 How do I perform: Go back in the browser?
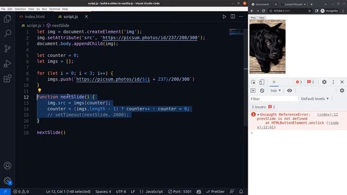point(252,11)
